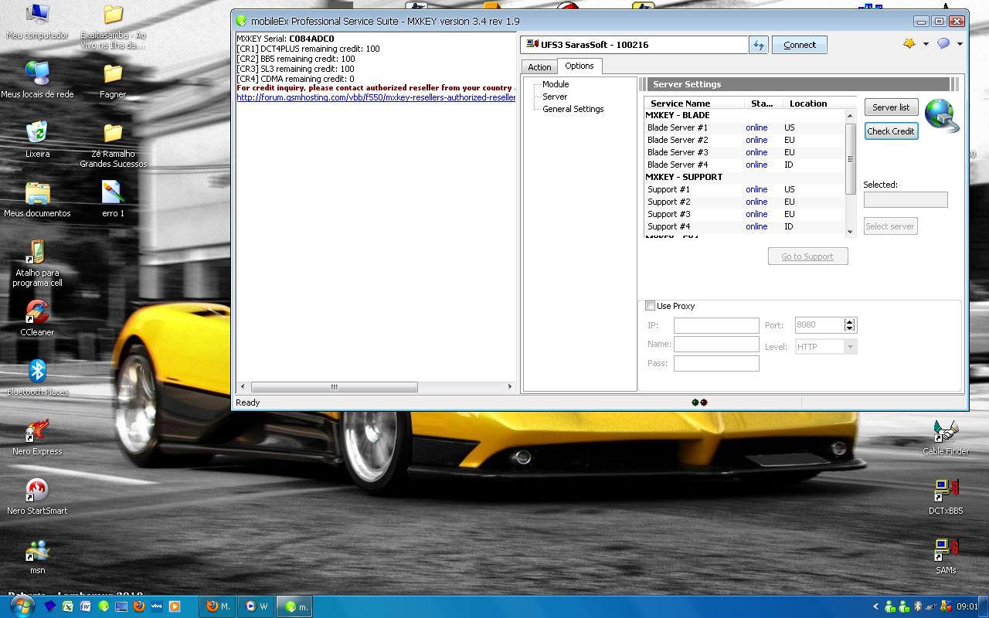989x618 pixels.
Task: Open dropdown next to star icon
Action: click(926, 44)
